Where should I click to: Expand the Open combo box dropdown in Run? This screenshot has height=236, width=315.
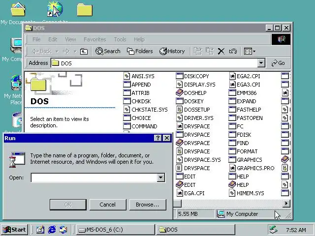pos(161,177)
